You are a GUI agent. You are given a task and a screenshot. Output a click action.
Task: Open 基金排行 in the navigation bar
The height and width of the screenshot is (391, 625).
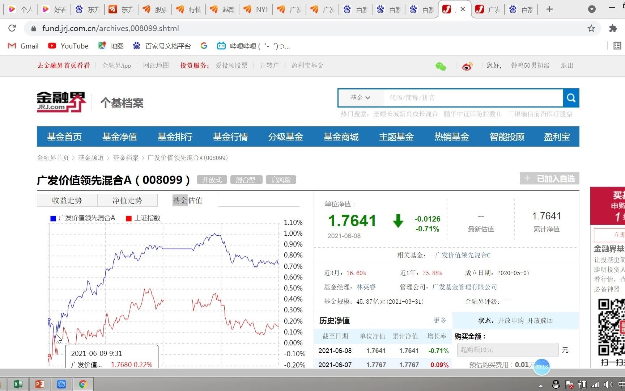[x=175, y=137]
